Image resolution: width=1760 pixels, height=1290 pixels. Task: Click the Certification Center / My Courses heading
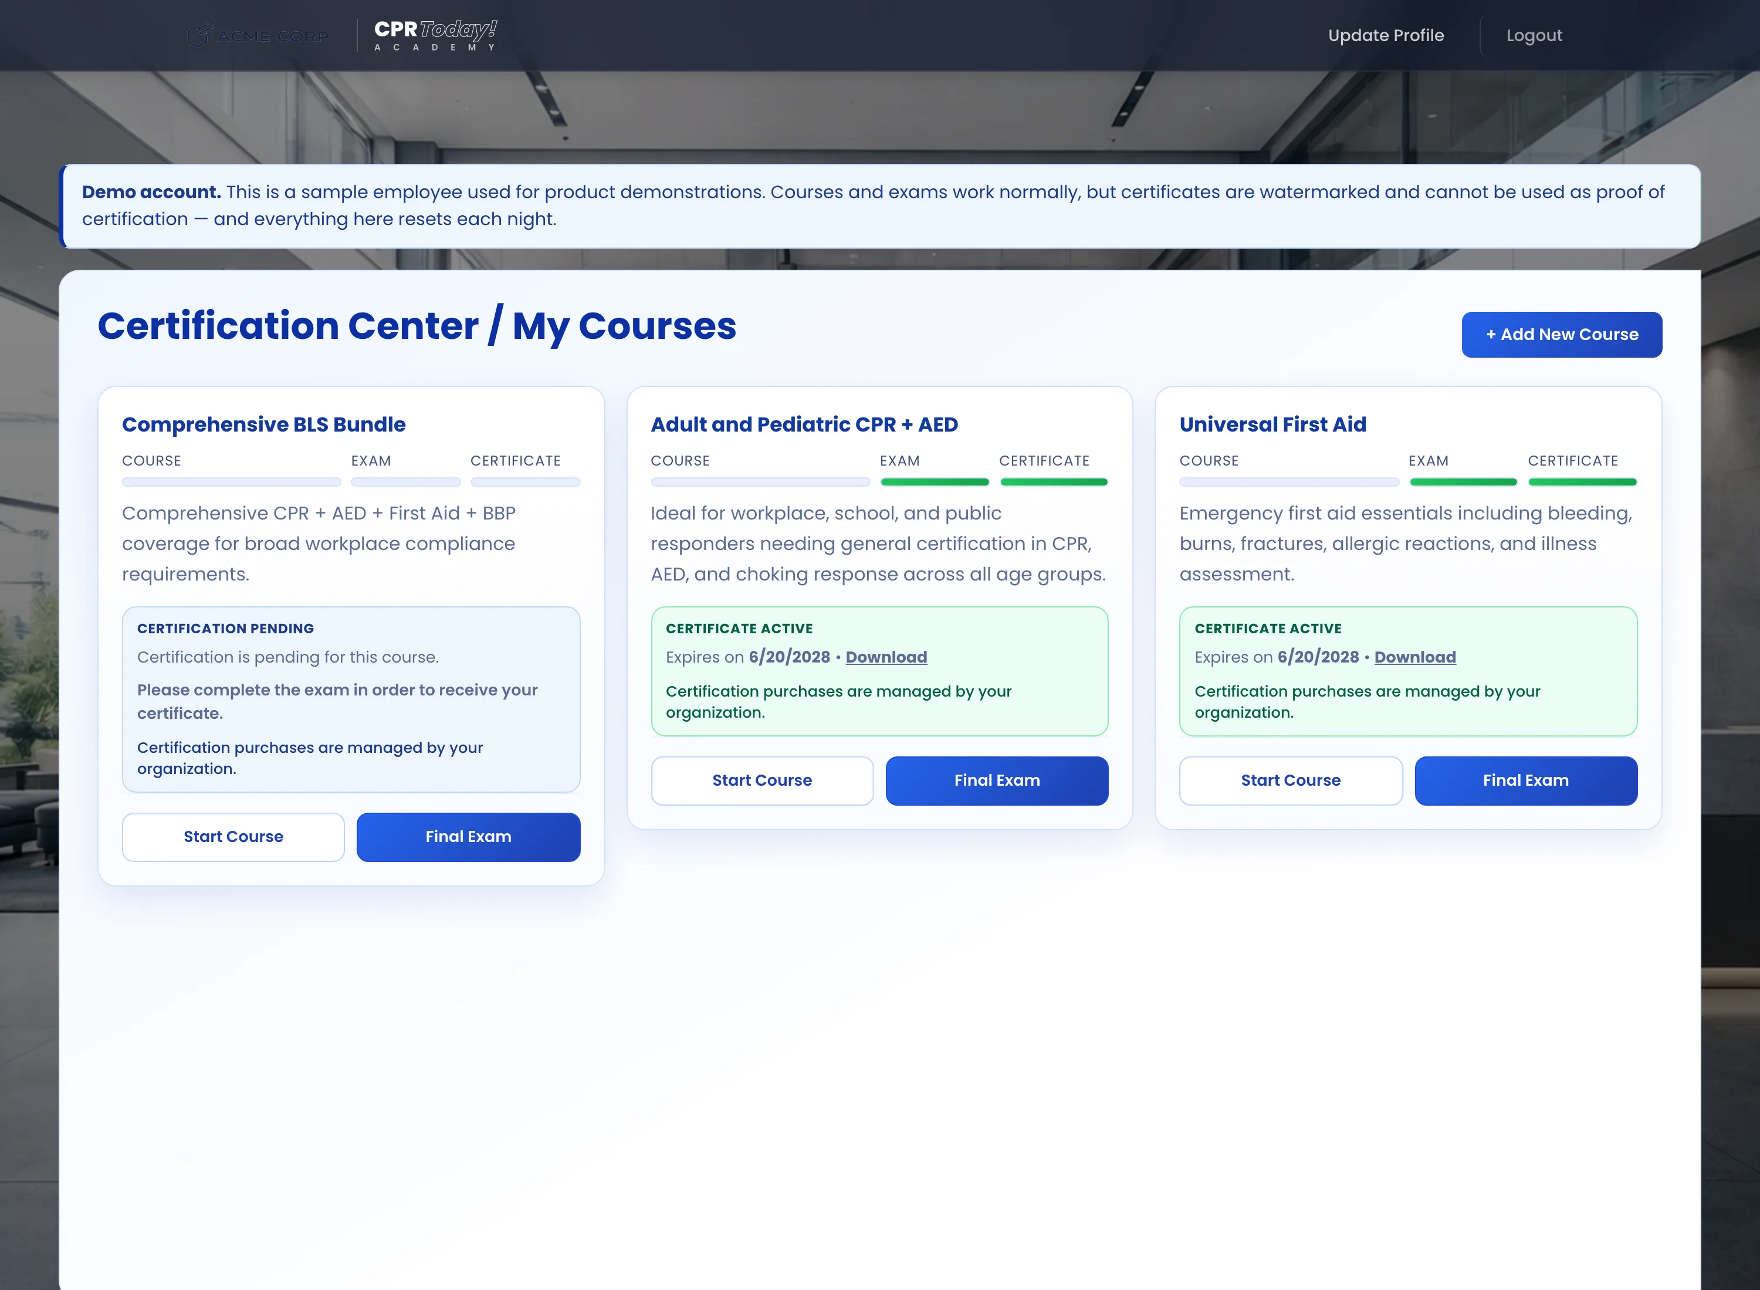click(417, 325)
